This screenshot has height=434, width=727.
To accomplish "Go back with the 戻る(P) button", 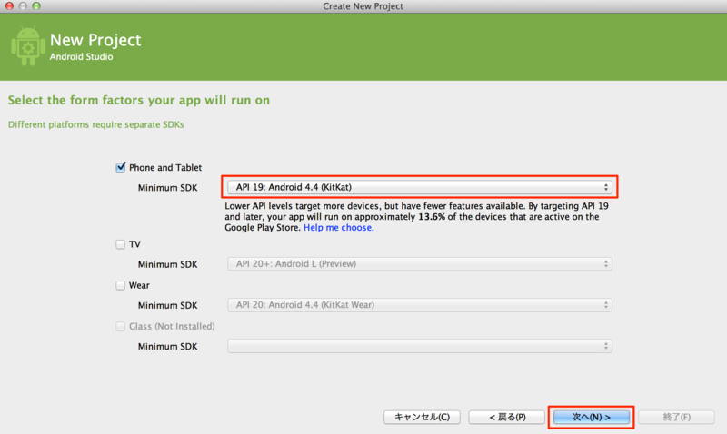I will click(x=507, y=417).
